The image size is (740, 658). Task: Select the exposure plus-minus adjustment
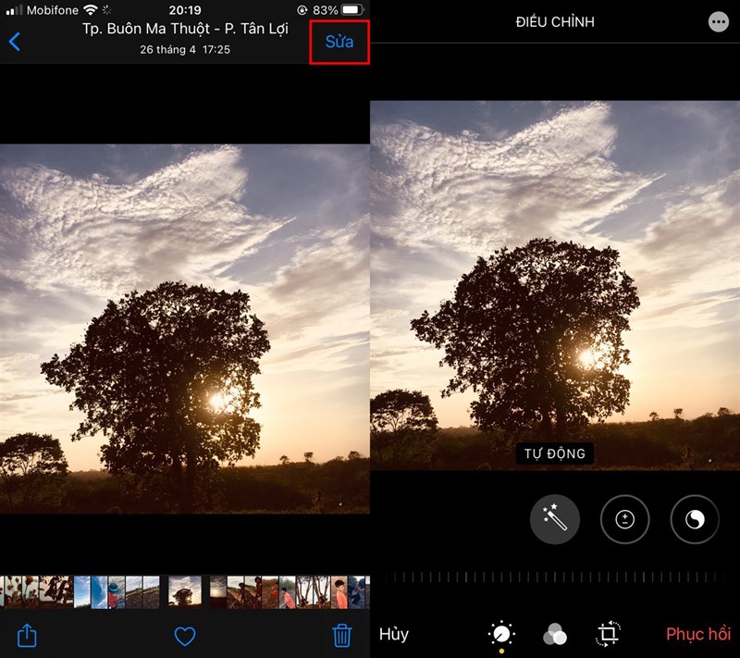(625, 519)
